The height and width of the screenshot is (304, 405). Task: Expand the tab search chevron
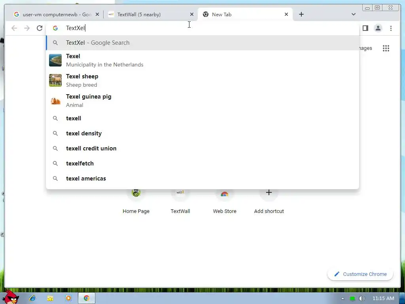[x=354, y=15]
